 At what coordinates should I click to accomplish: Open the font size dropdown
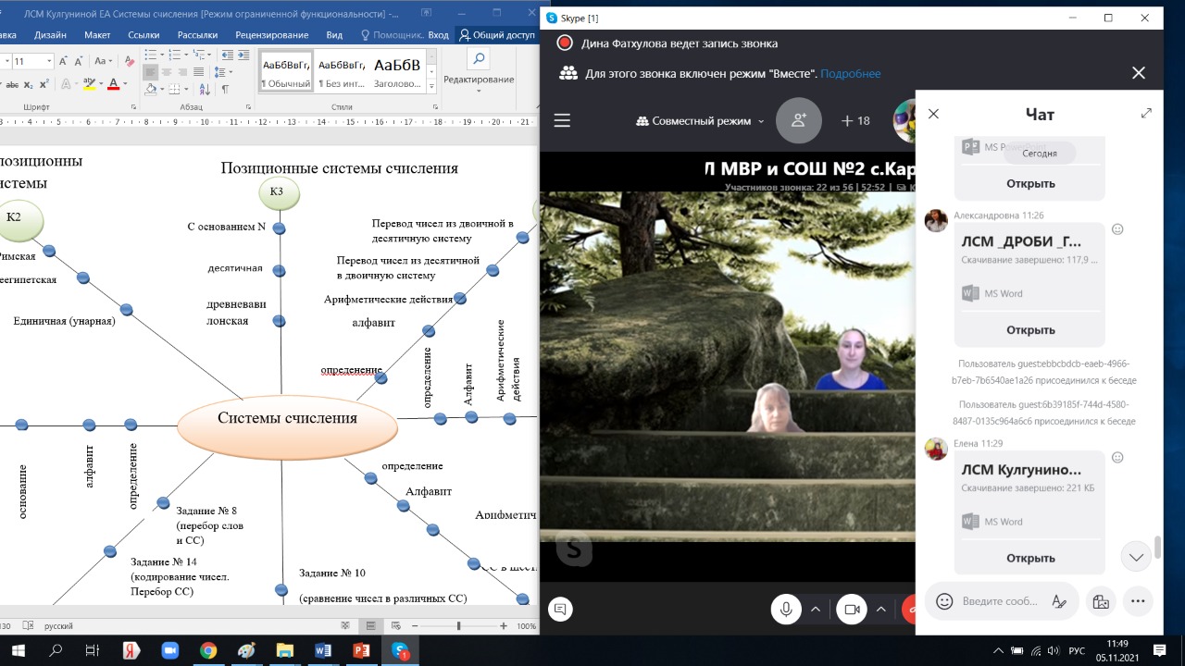[48, 61]
